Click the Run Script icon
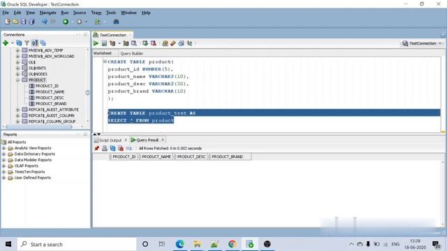 (x=104, y=43)
